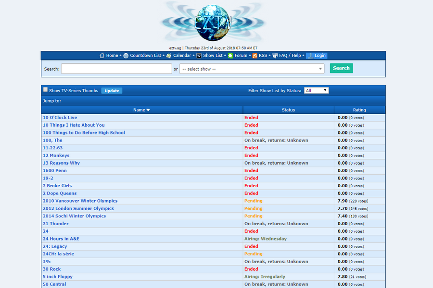Click the Airing: Irregularly status text
The width and height of the screenshot is (433, 288).
click(x=265, y=276)
